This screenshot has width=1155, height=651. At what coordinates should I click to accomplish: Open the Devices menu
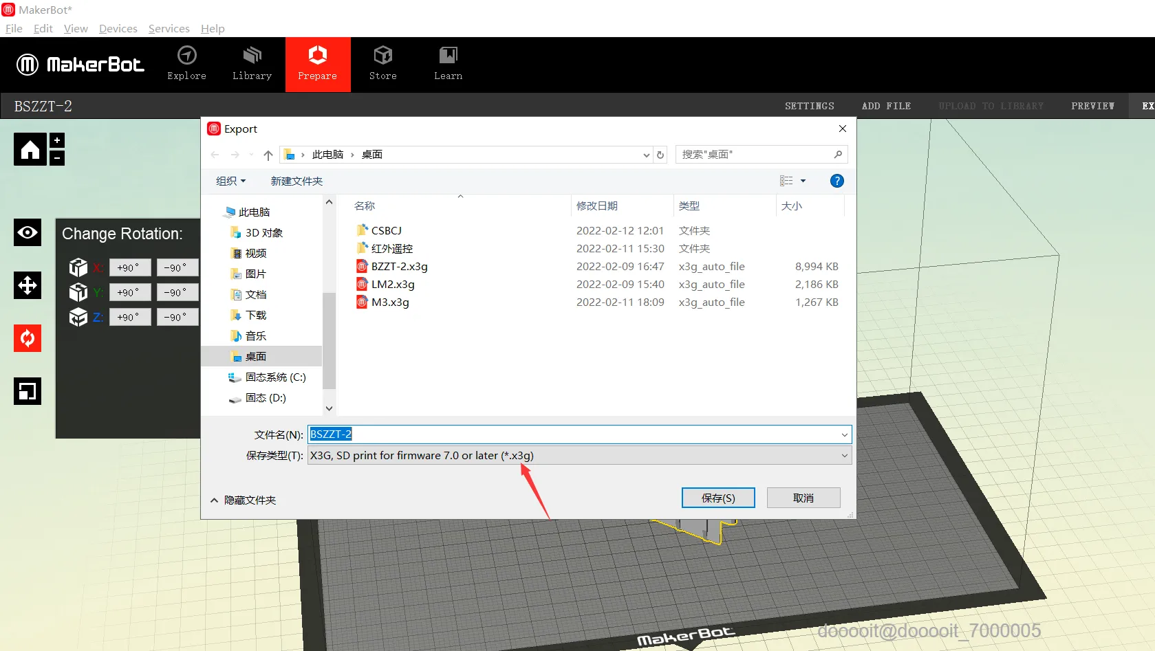[x=118, y=28]
